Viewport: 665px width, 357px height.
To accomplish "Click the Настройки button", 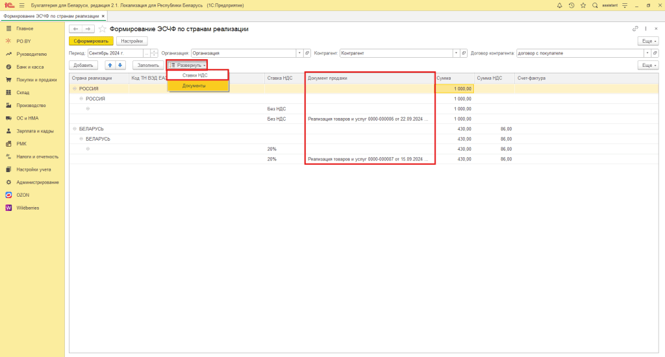I will tap(132, 41).
